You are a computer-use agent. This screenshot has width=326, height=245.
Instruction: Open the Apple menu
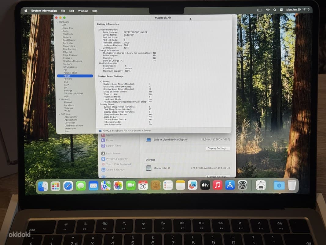pos(26,11)
